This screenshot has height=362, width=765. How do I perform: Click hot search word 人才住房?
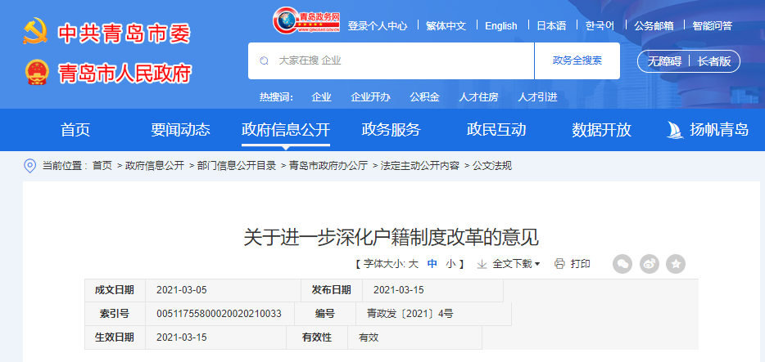pos(478,97)
